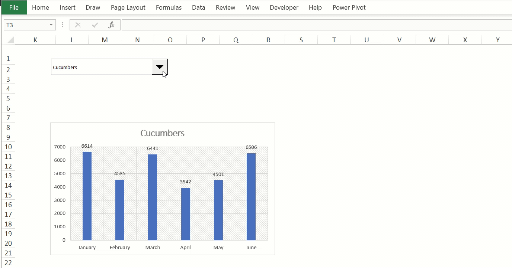Click the April axis label
The height and width of the screenshot is (268, 512).
[185, 247]
